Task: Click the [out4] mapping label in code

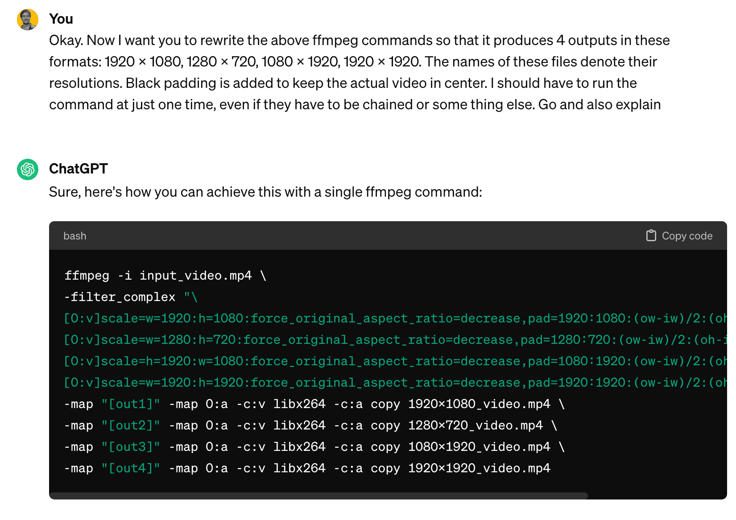Action: point(130,468)
